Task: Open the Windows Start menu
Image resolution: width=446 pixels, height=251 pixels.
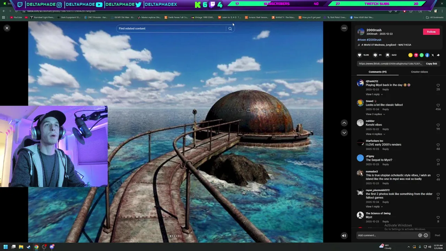Action: tap(6, 247)
